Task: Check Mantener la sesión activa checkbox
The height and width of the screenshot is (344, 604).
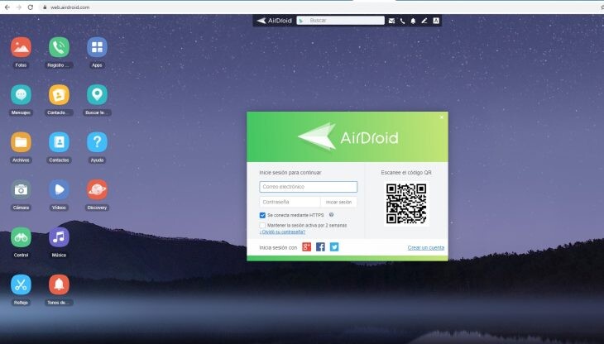Action: tap(262, 225)
